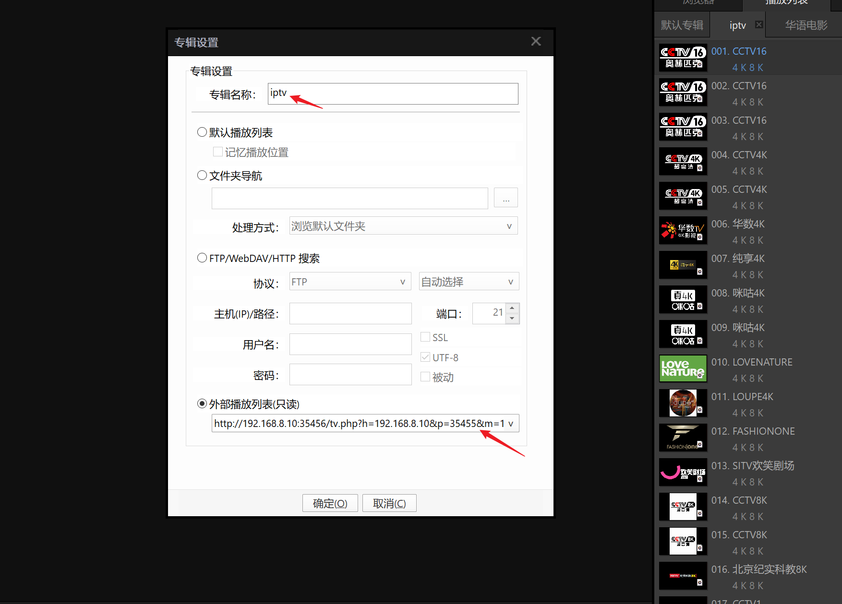The width and height of the screenshot is (842, 604).
Task: Select playlist entry 011. LOUPE4K
Action: click(x=749, y=403)
